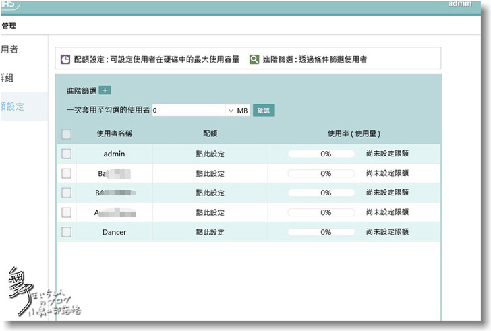
Task: Click the quota value input field
Action: click(188, 110)
